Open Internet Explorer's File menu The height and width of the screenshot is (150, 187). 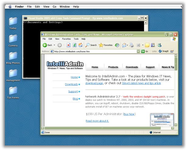click(44, 39)
